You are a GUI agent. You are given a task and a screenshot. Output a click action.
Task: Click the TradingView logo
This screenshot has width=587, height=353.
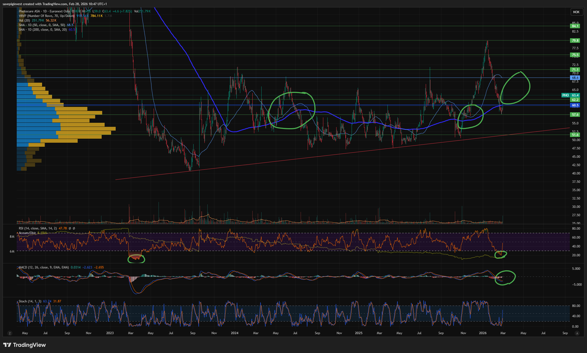tap(25, 345)
